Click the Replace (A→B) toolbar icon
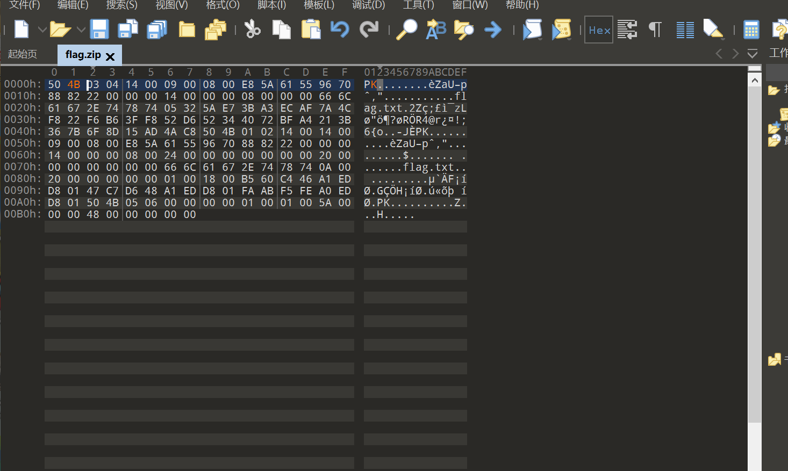Viewport: 788px width, 471px height. point(436,29)
